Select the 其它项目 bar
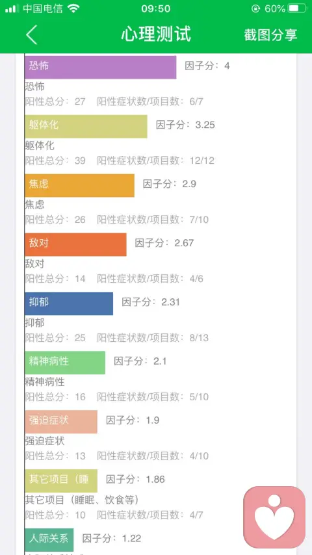312x555 pixels. [61, 481]
